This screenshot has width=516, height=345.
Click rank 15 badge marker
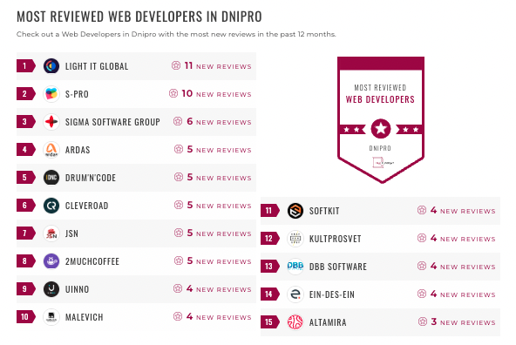pyautogui.click(x=270, y=322)
